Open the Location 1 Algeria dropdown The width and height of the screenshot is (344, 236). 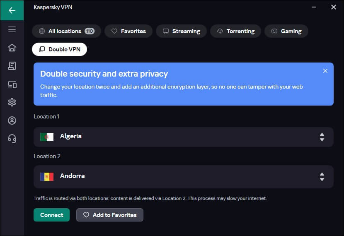pyautogui.click(x=184, y=137)
